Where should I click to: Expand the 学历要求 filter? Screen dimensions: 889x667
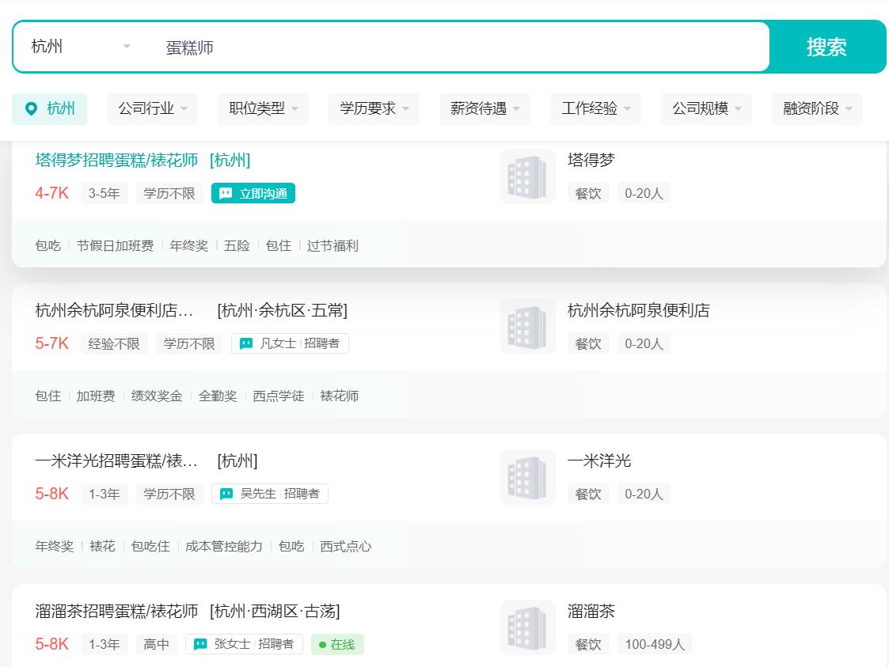pos(374,109)
